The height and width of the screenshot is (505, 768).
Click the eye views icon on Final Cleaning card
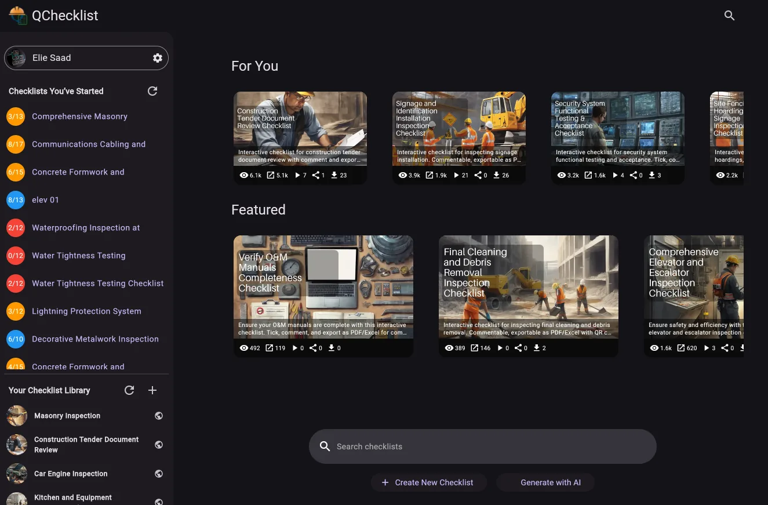[449, 348]
